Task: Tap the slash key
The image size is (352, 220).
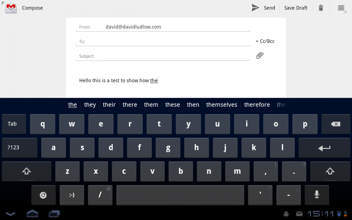Action: click(100, 195)
